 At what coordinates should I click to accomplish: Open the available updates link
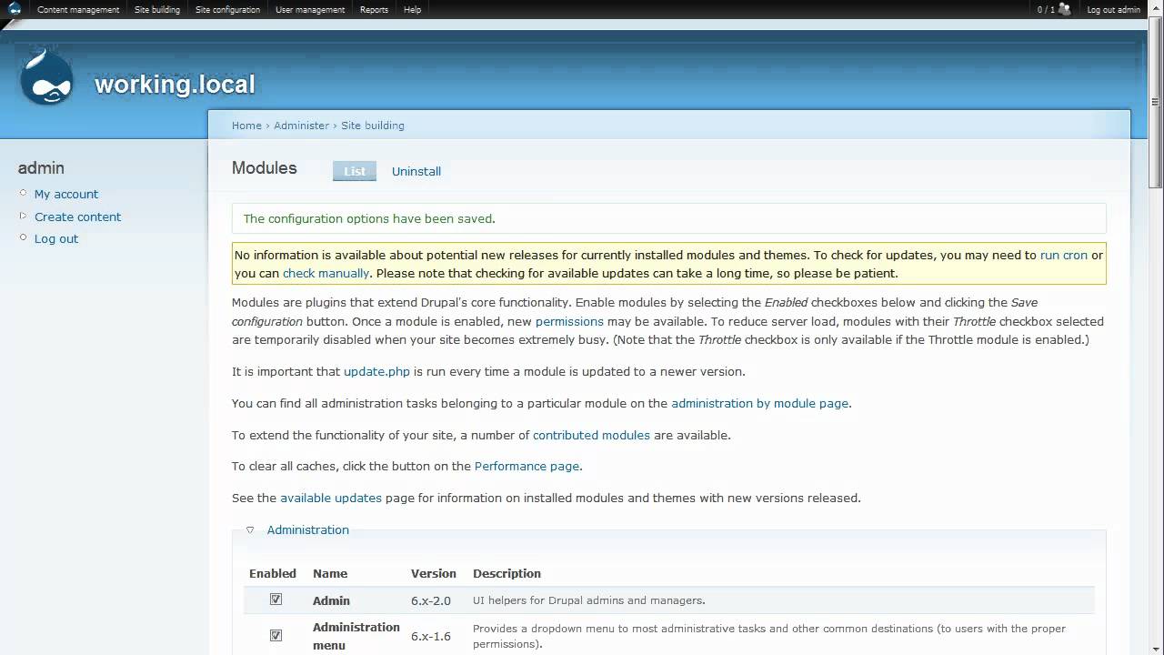(331, 499)
